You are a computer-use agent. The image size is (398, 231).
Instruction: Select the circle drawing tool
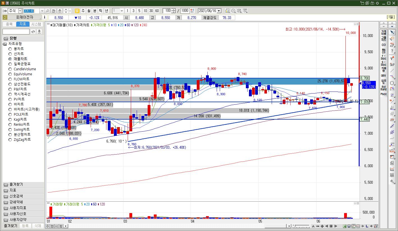392,83
